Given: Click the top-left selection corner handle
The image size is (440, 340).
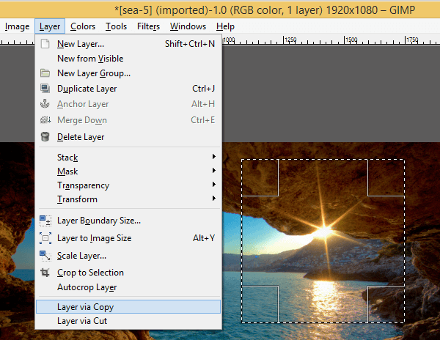Looking at the screenshot, I should coord(260,178).
